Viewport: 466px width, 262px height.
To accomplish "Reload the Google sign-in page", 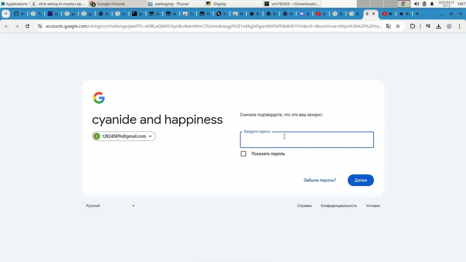I will click(x=27, y=26).
